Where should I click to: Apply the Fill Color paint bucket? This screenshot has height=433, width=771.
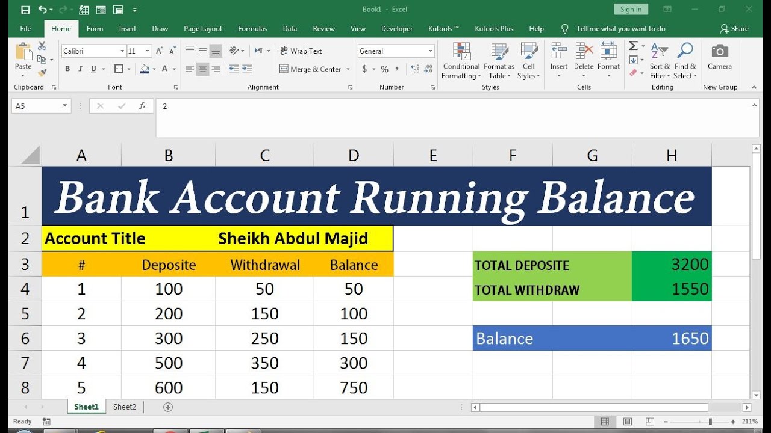[x=145, y=69]
